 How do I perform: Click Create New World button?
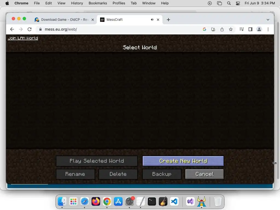[x=183, y=161]
